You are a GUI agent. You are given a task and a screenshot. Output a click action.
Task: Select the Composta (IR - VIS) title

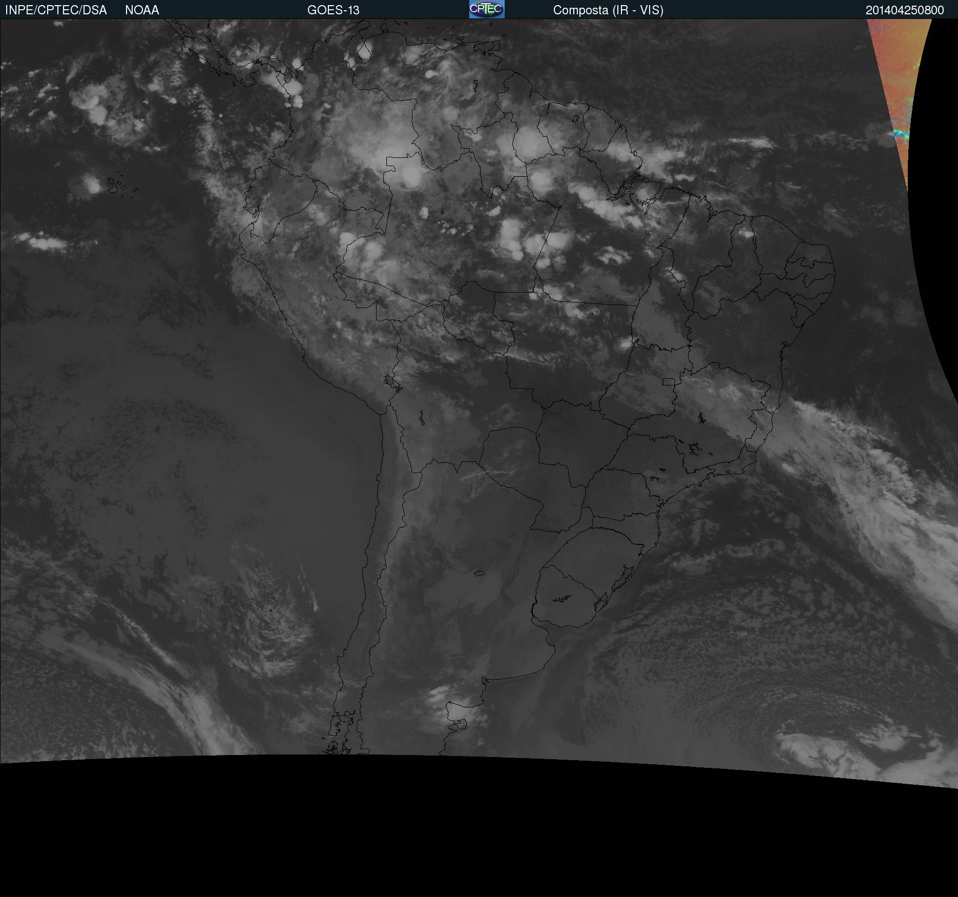(x=608, y=10)
